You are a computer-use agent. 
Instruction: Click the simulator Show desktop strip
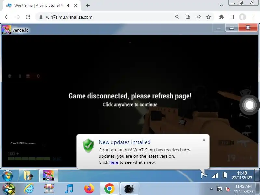tap(257, 175)
